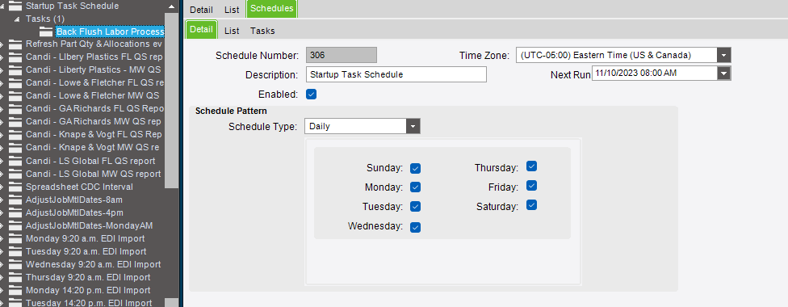Click the Monday 9:20 a.m. EDI Import folder icon

click(x=15, y=238)
